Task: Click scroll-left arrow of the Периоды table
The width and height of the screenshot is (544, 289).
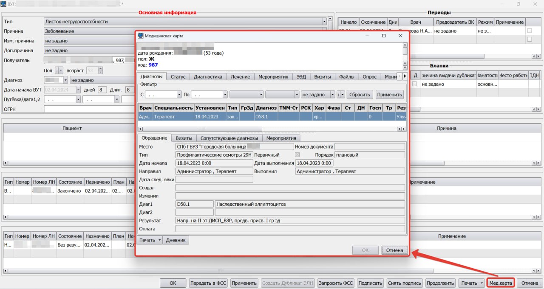Action: [534, 56]
